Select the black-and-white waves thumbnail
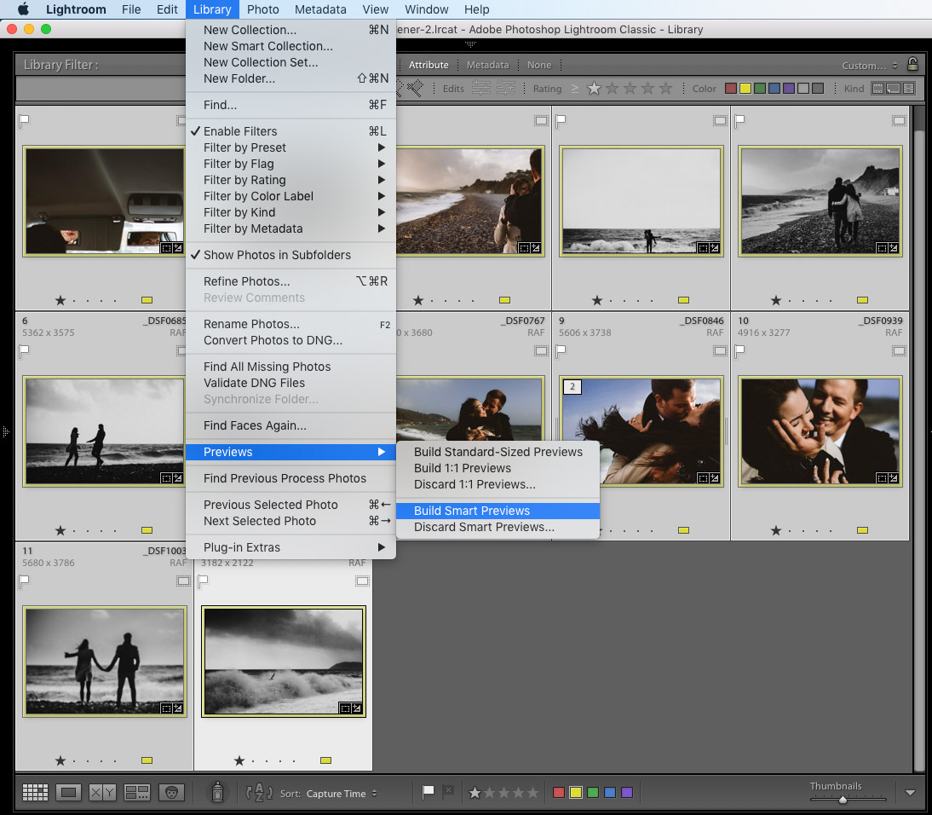The height and width of the screenshot is (815, 932). pyautogui.click(x=283, y=662)
